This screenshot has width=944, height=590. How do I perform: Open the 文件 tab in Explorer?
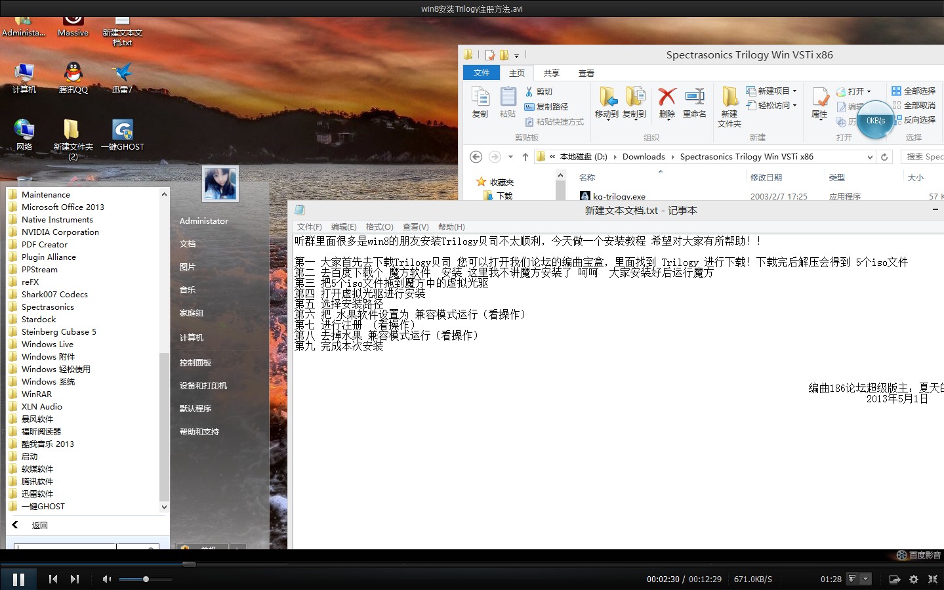[482, 73]
